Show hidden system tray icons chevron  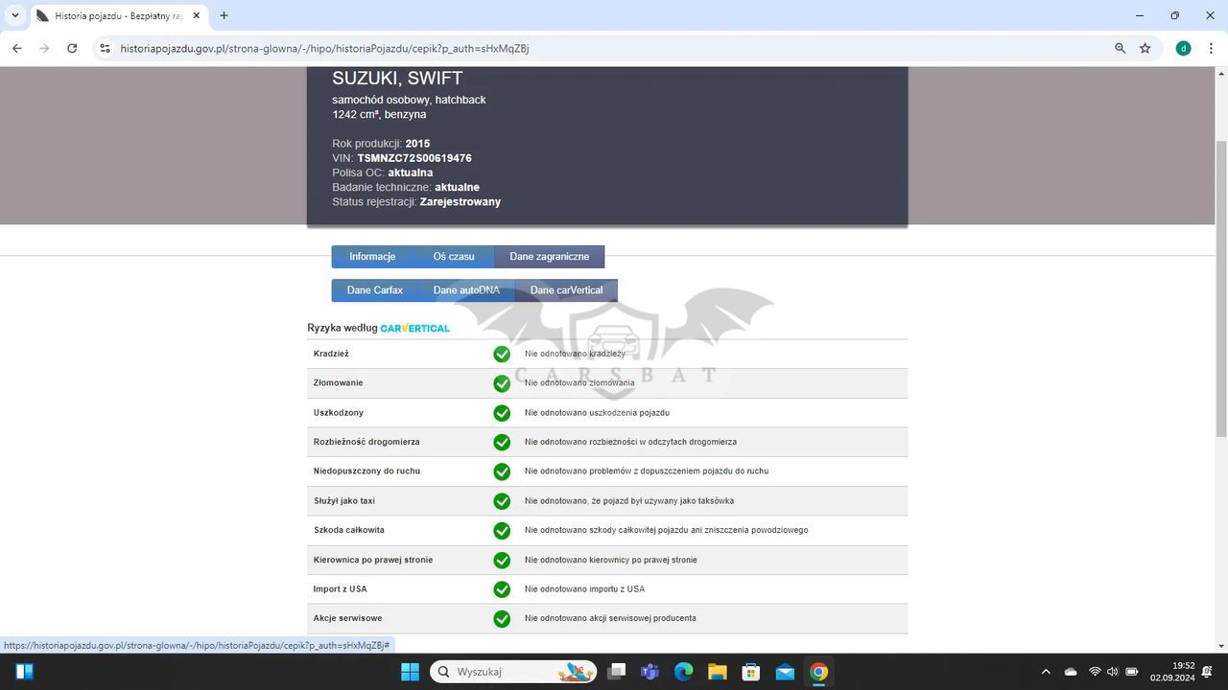(x=1046, y=672)
